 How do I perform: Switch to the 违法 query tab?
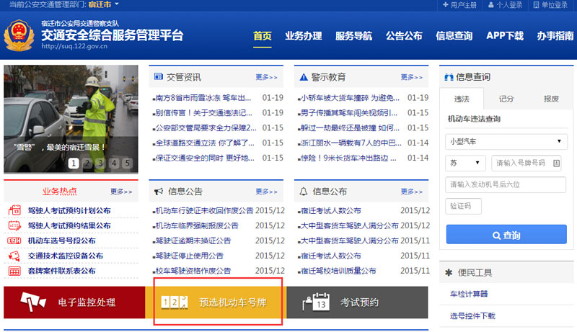(x=462, y=99)
